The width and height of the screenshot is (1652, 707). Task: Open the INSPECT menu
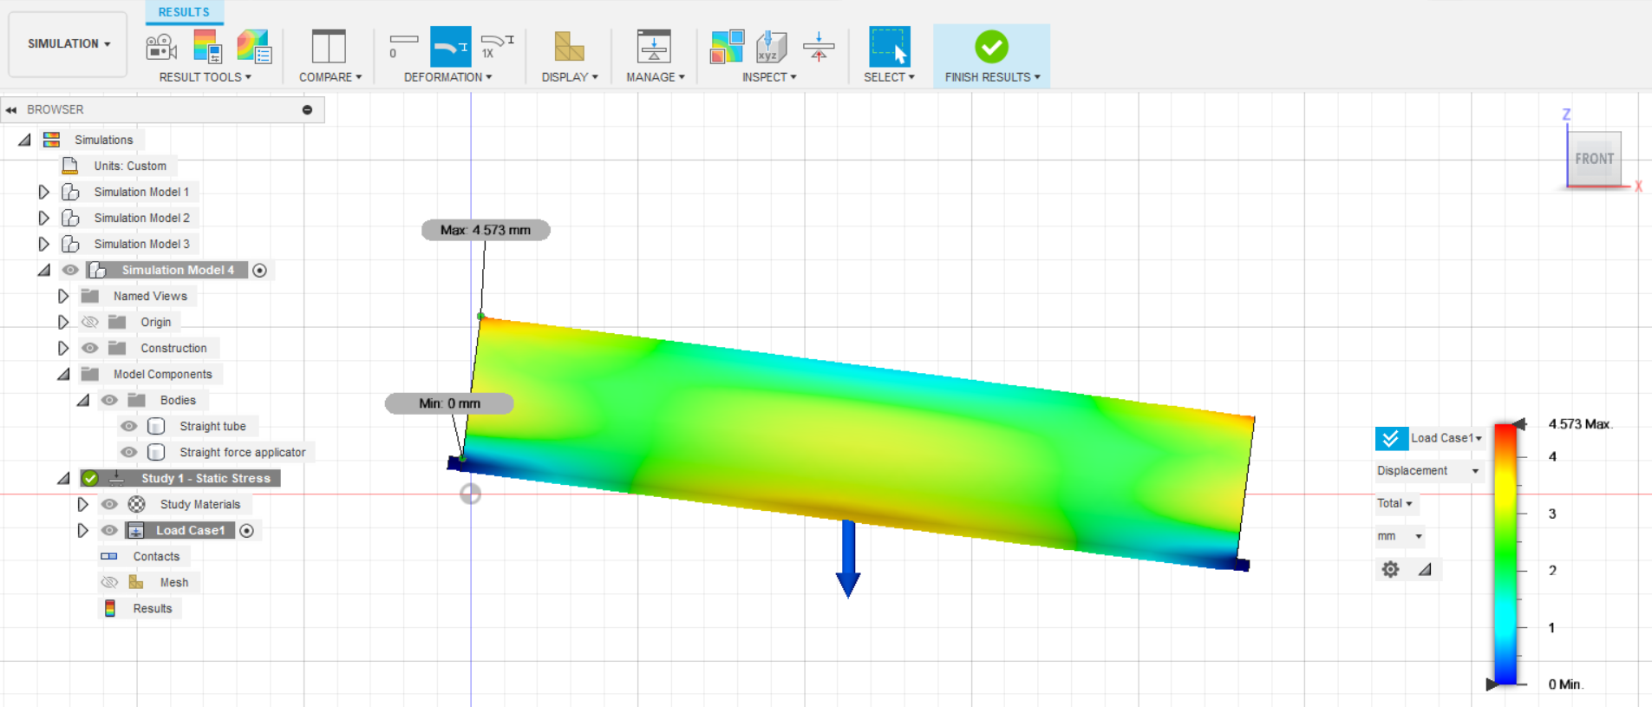click(x=769, y=77)
